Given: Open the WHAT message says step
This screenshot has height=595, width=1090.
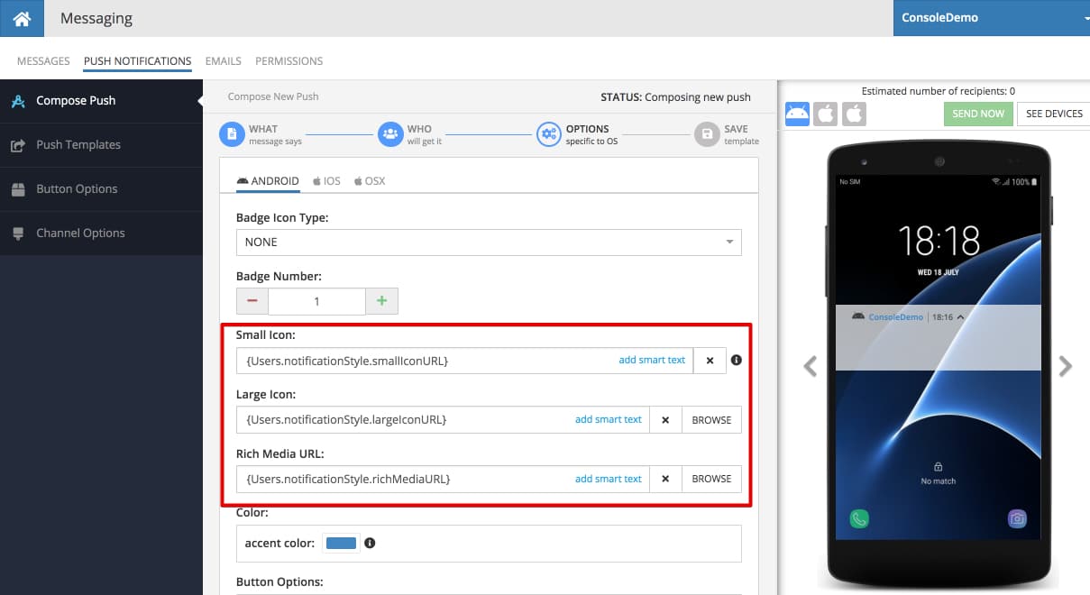Looking at the screenshot, I should pos(261,134).
